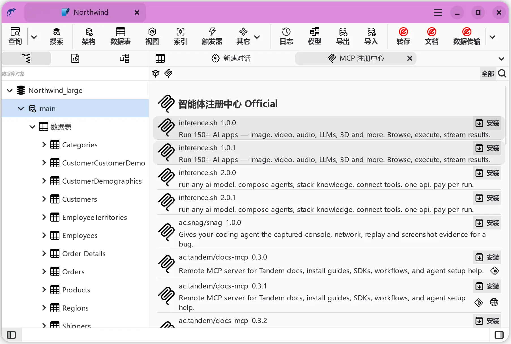Open the 查询 query tool

tap(15, 36)
